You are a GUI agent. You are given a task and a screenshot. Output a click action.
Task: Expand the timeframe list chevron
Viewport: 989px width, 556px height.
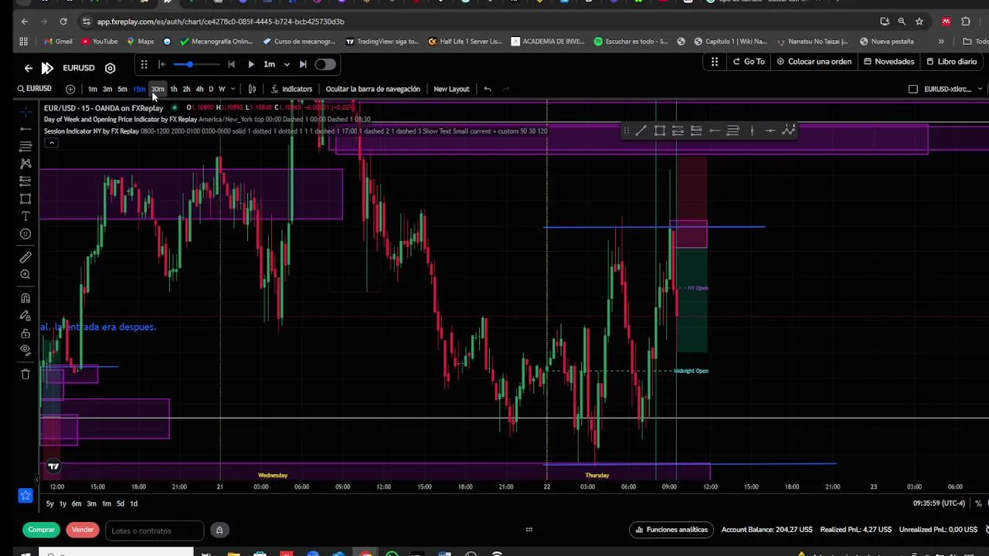tap(233, 89)
